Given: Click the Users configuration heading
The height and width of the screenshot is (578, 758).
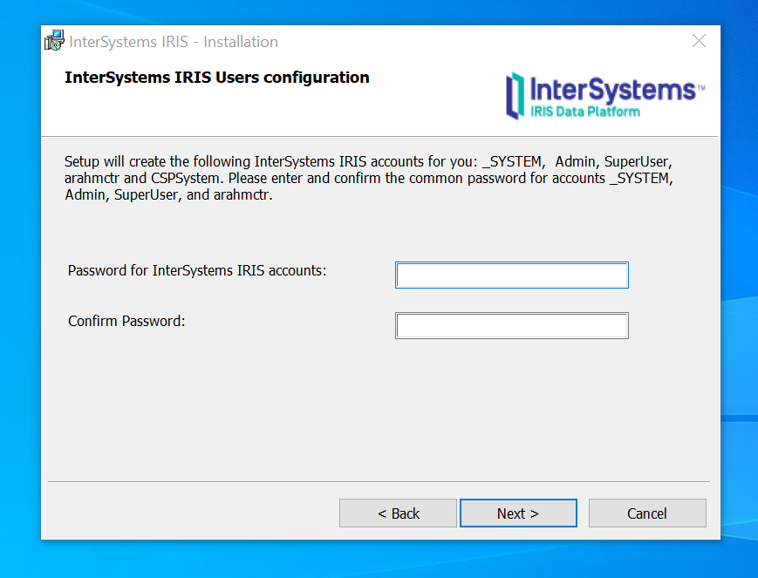Looking at the screenshot, I should (x=217, y=78).
